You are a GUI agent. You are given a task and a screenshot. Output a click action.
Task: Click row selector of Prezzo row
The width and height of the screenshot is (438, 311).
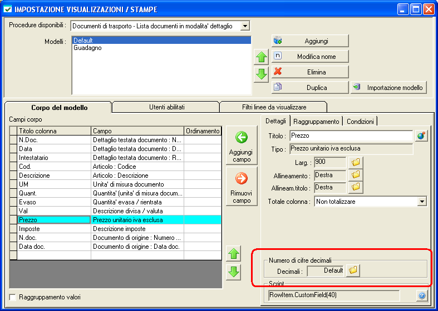pos(13,220)
